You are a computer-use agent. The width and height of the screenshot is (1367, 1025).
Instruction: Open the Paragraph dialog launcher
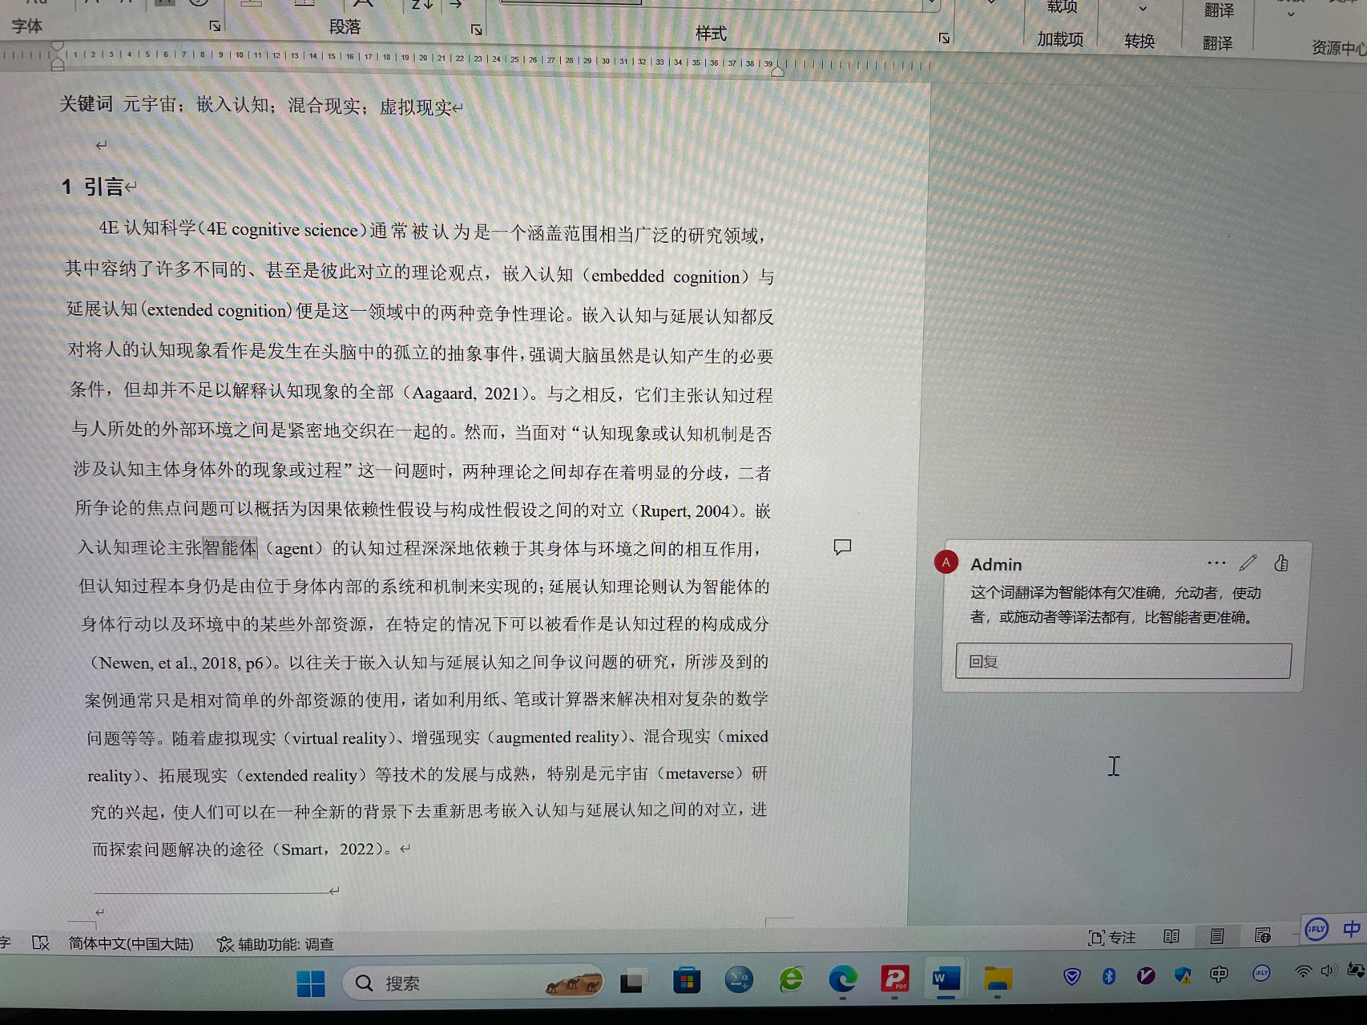(x=476, y=30)
